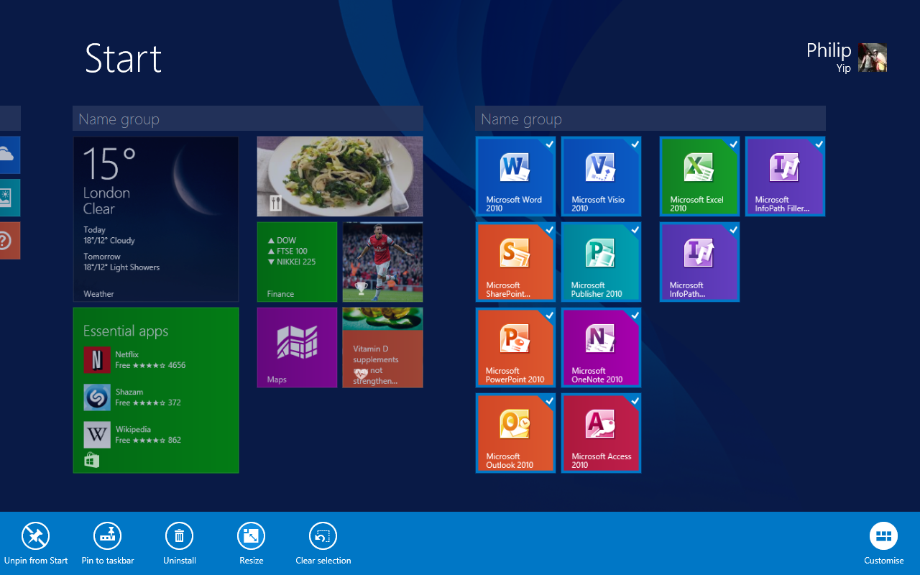Untick the Publisher 2010 tile checkmark
The width and height of the screenshot is (920, 575).
tap(635, 229)
